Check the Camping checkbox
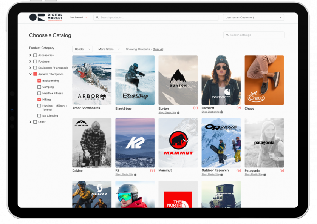Image resolution: width=317 pixels, height=224 pixels. pos(39,87)
